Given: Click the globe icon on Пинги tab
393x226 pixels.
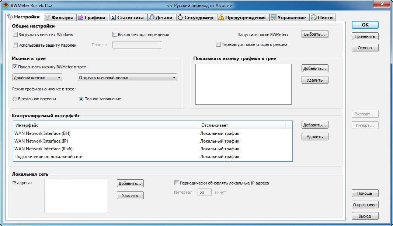Looking at the screenshot, I should [313, 18].
